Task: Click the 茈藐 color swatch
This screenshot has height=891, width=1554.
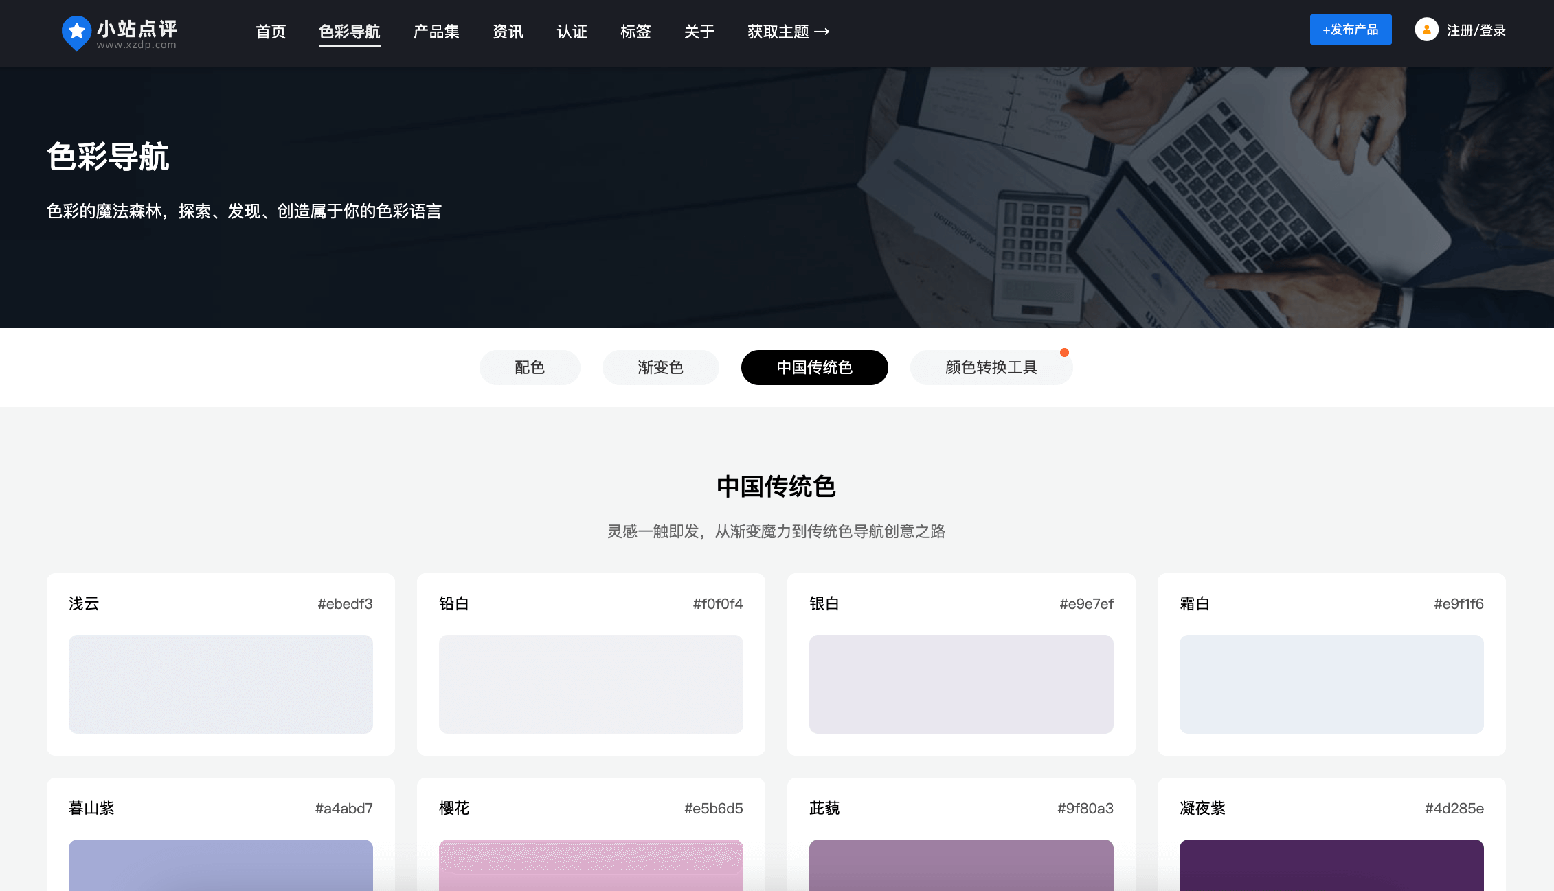Action: (x=961, y=865)
